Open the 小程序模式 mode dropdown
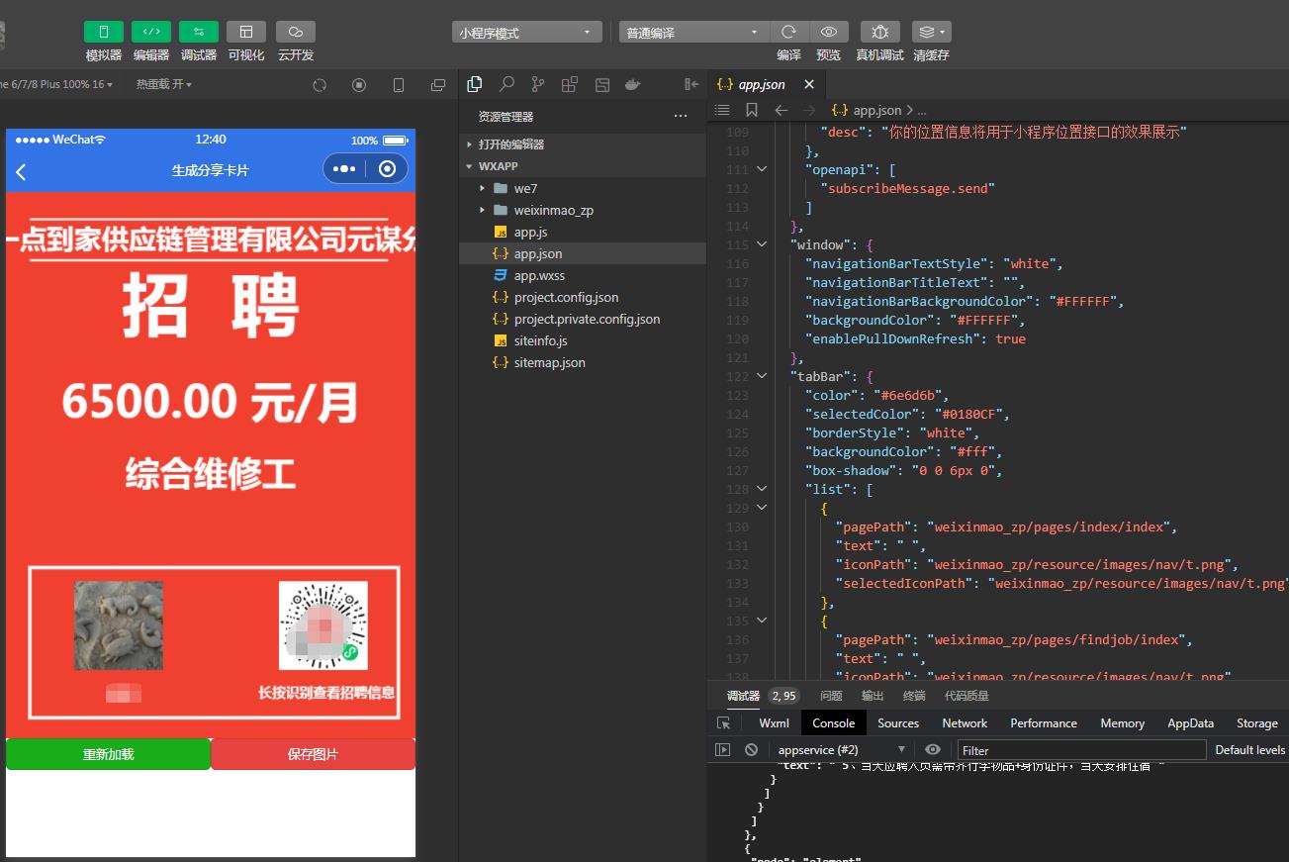Viewport: 1289px width, 862px height. pos(524,31)
